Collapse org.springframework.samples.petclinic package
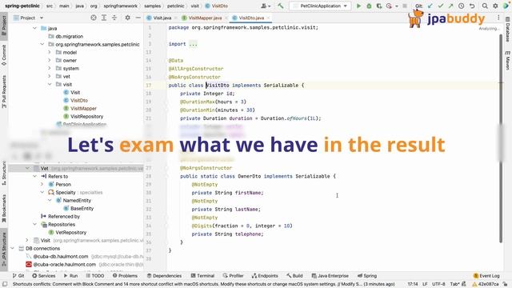Image resolution: width=512 pixels, height=288 pixels. pos(42,44)
